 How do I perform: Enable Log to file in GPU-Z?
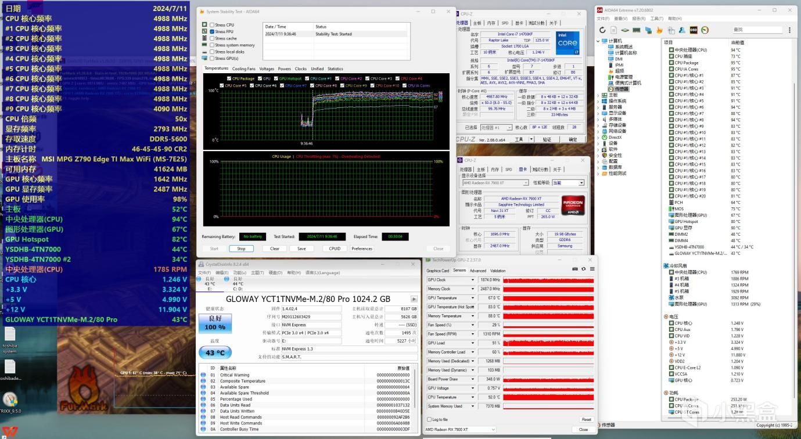(429, 419)
